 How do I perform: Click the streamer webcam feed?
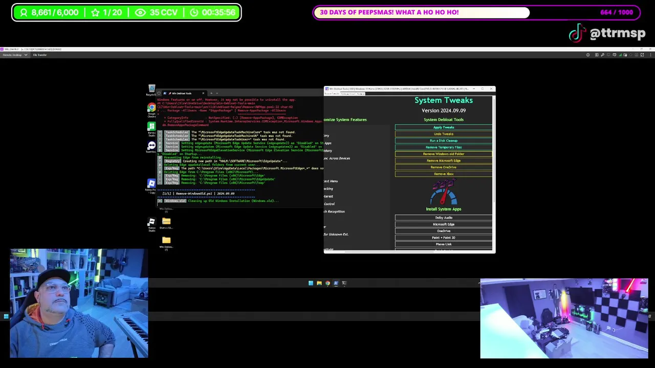79,303
